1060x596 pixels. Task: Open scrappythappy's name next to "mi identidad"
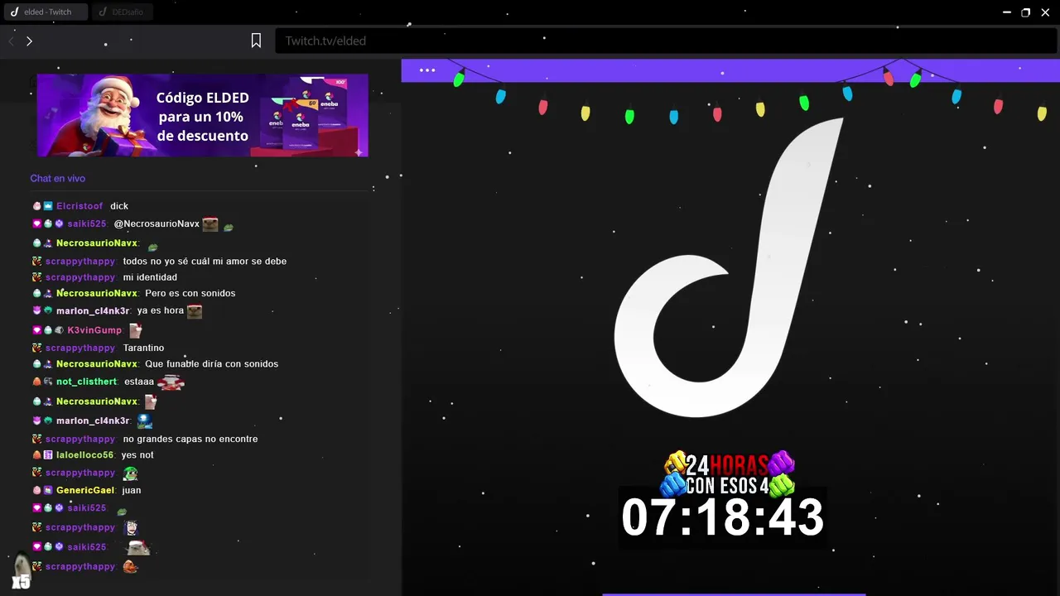point(80,277)
